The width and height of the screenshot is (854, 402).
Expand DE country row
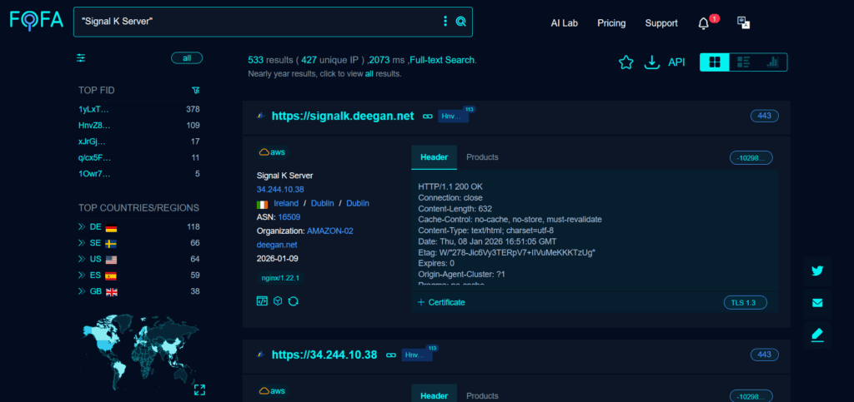click(82, 226)
